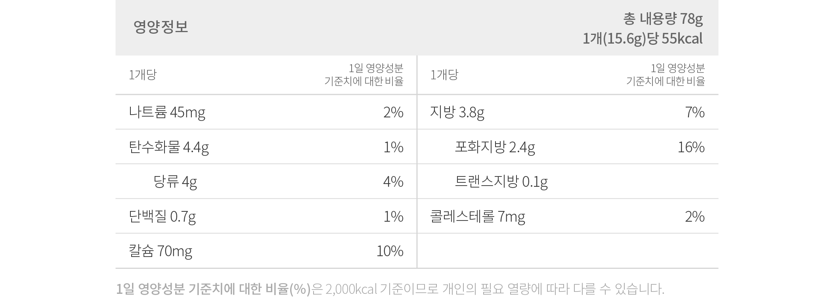Click the 4% value for 당류
834x299 pixels.
click(x=393, y=182)
